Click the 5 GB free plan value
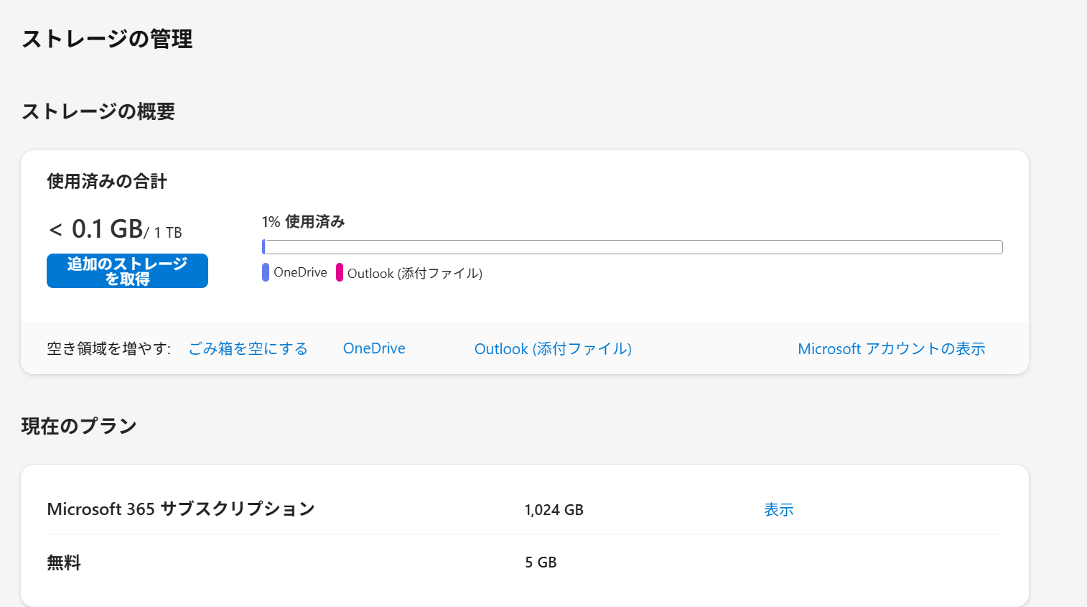 [x=541, y=562]
